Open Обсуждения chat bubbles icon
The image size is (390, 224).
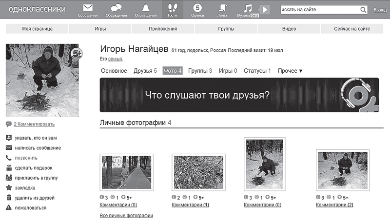(116, 8)
